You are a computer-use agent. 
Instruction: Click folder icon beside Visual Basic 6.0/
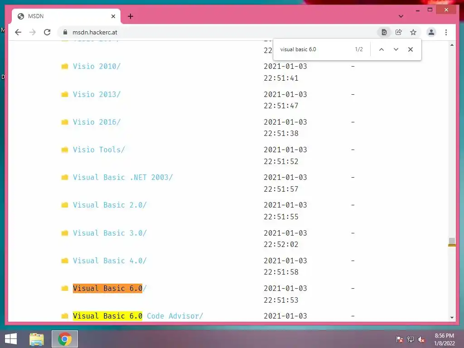pyautogui.click(x=64, y=288)
